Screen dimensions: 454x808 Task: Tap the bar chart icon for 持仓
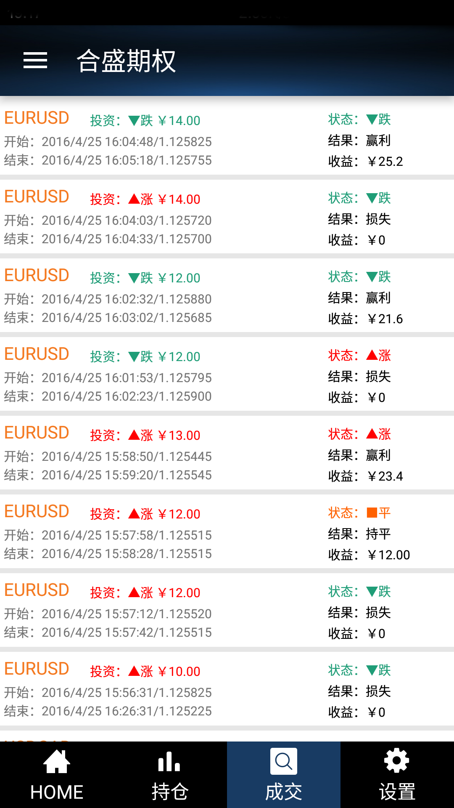click(x=169, y=761)
